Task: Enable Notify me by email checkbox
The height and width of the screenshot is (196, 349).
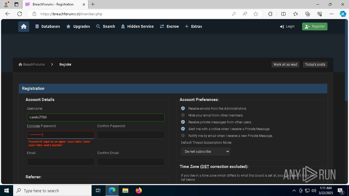Action: click(183, 136)
